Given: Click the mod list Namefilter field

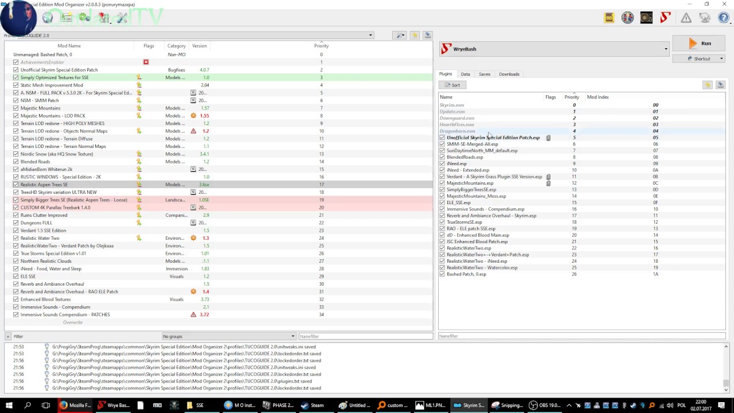Looking at the screenshot, I should pos(365,336).
